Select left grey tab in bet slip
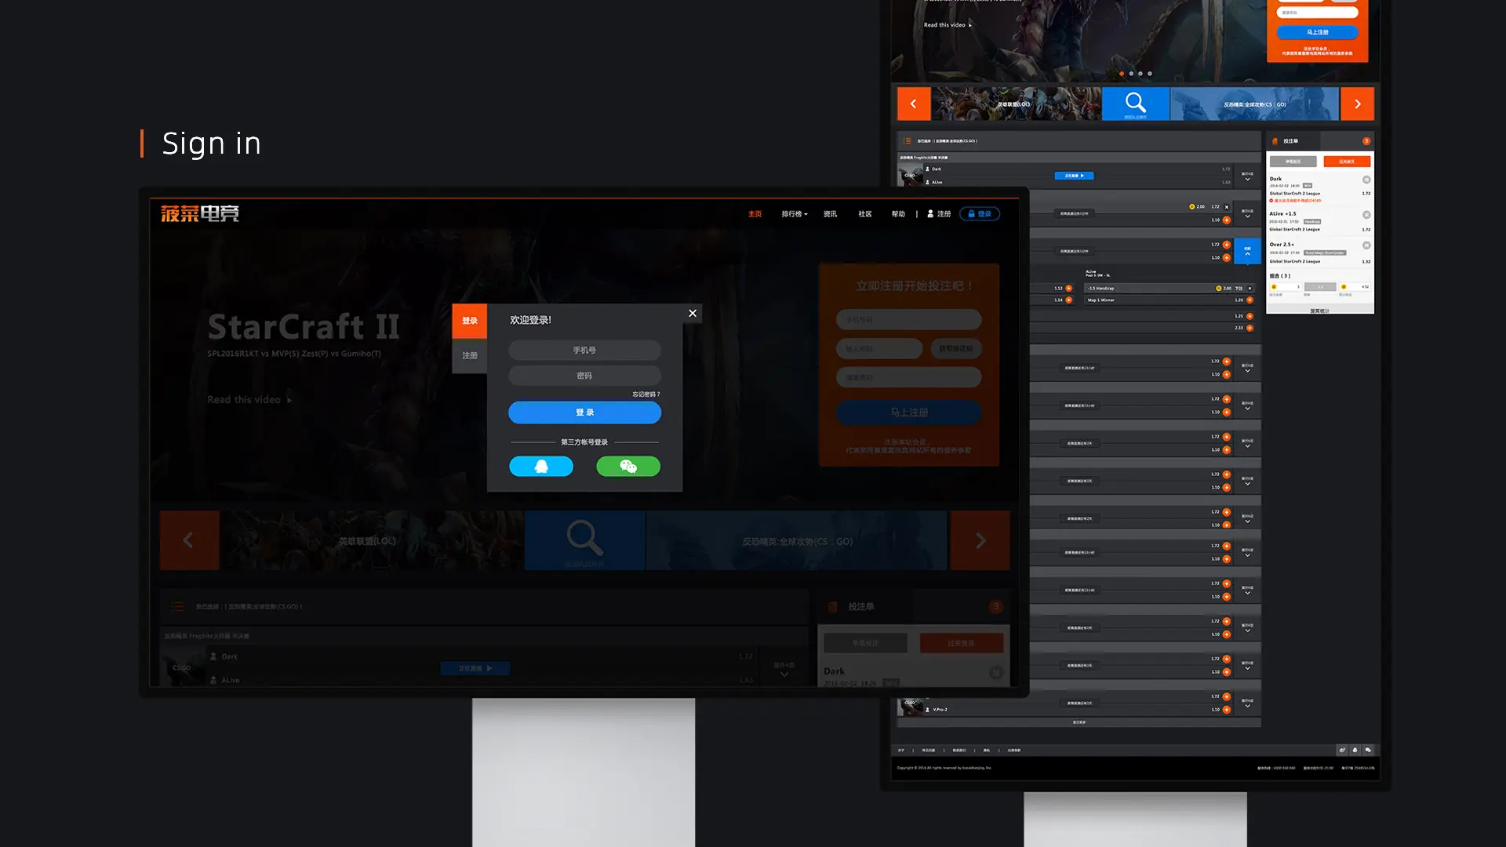1506x847 pixels. coord(1293,162)
